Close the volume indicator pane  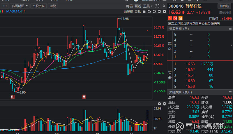(x=159, y=104)
